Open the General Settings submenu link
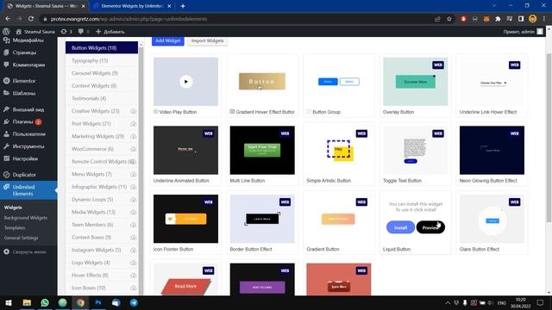Screen dimensions: 552x310 click(21, 238)
